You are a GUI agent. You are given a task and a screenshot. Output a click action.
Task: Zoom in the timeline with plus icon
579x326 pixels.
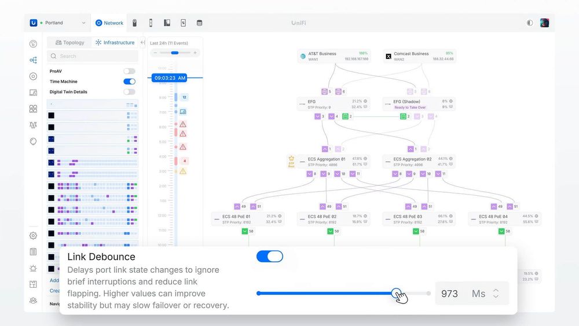point(195,53)
